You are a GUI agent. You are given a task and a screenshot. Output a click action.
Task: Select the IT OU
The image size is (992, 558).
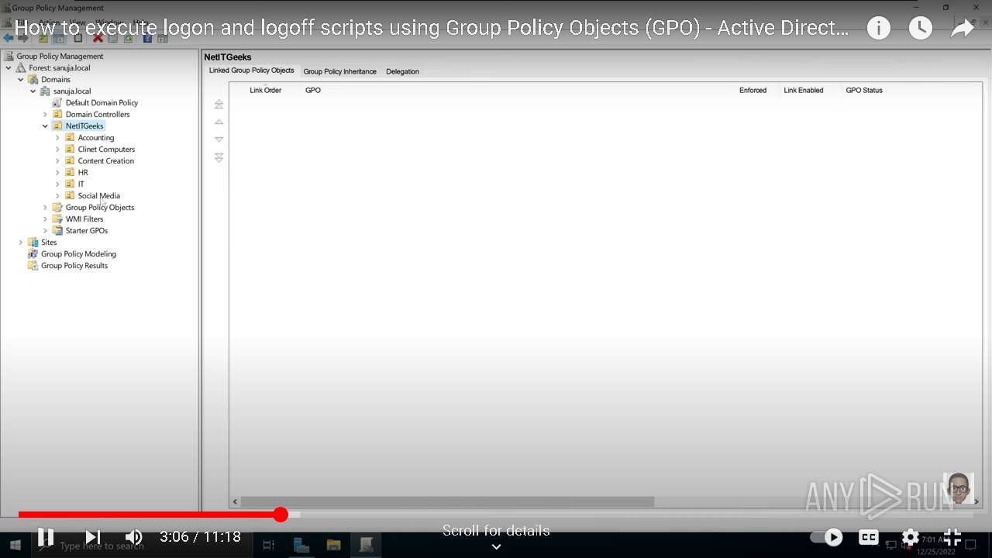(x=81, y=184)
